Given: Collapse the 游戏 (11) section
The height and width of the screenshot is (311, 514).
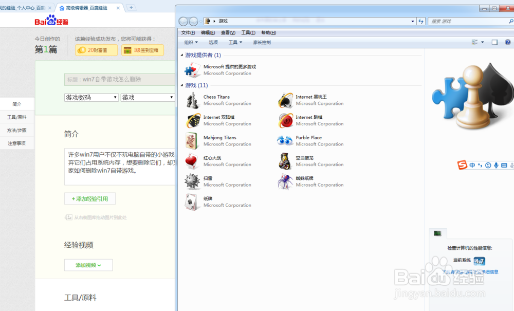Looking at the screenshot, I should coord(183,85).
